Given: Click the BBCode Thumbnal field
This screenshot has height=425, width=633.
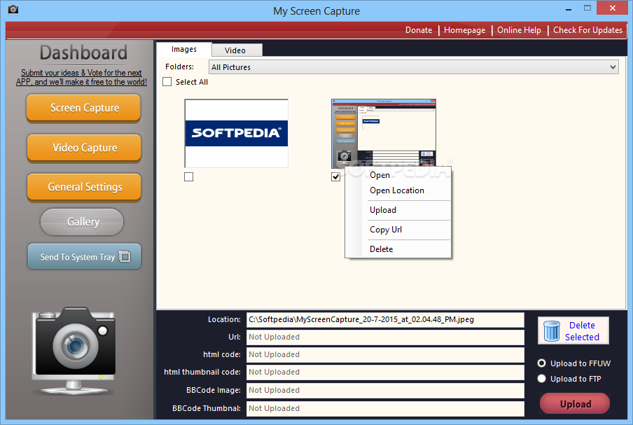Looking at the screenshot, I should 385,408.
